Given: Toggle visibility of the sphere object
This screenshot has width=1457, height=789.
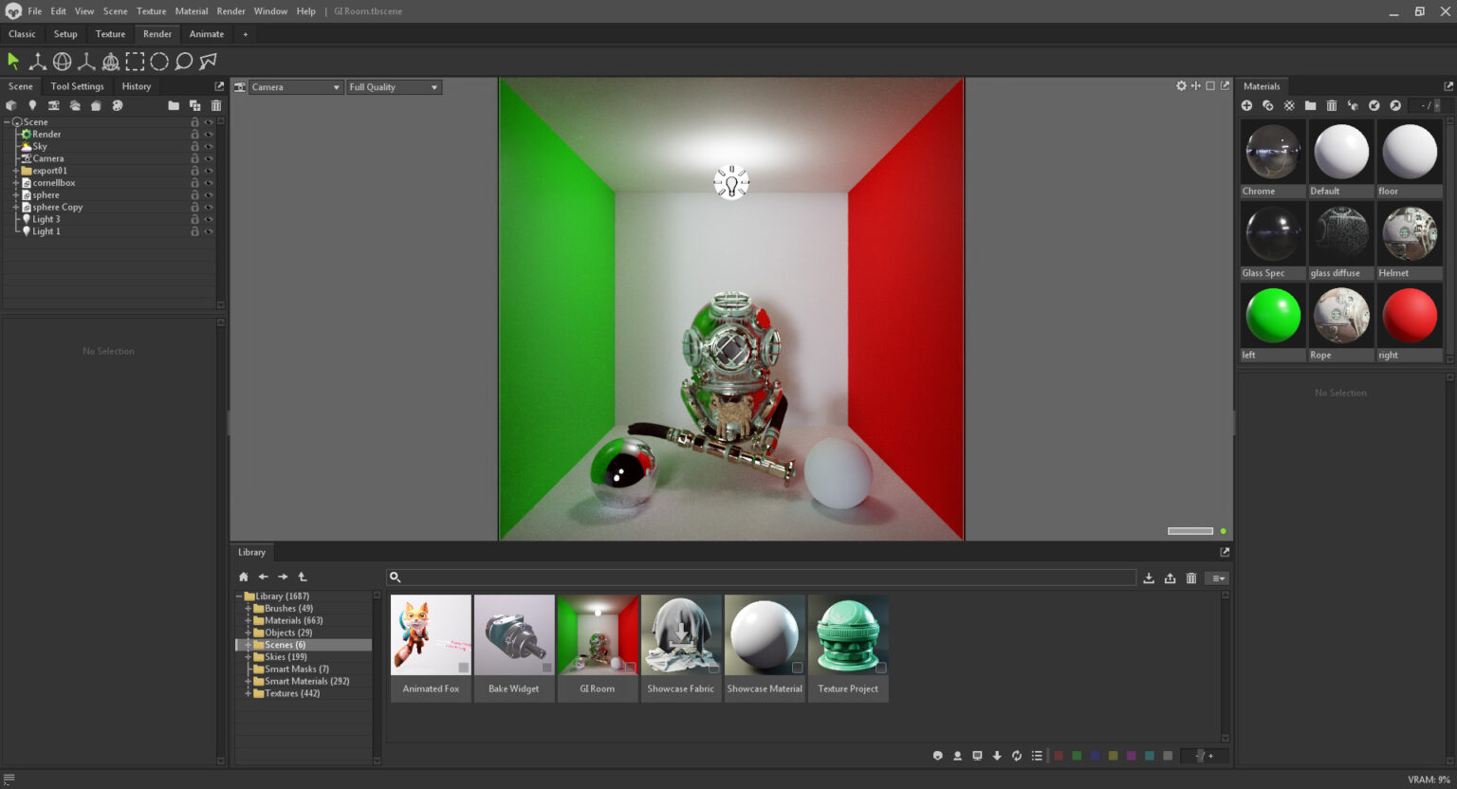Looking at the screenshot, I should coord(207,194).
